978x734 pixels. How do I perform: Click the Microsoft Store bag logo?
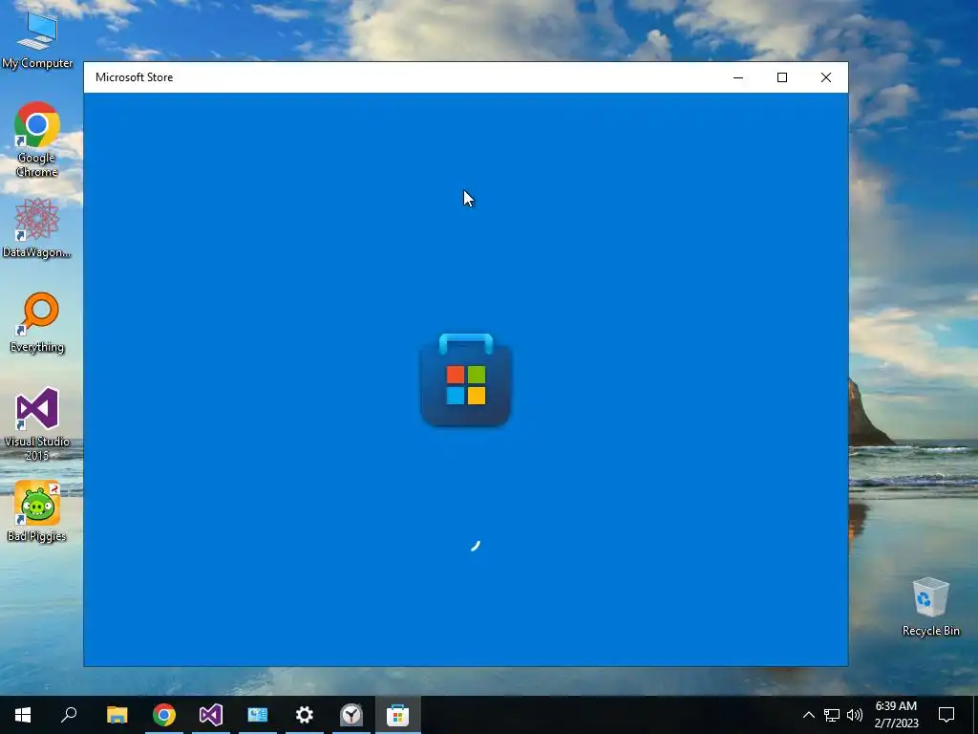click(x=466, y=380)
